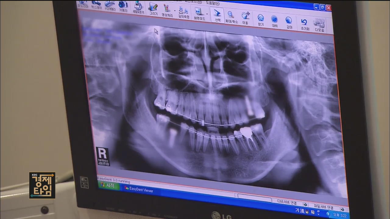Reset the image with 초기화
The image size is (390, 219).
click(x=305, y=24)
